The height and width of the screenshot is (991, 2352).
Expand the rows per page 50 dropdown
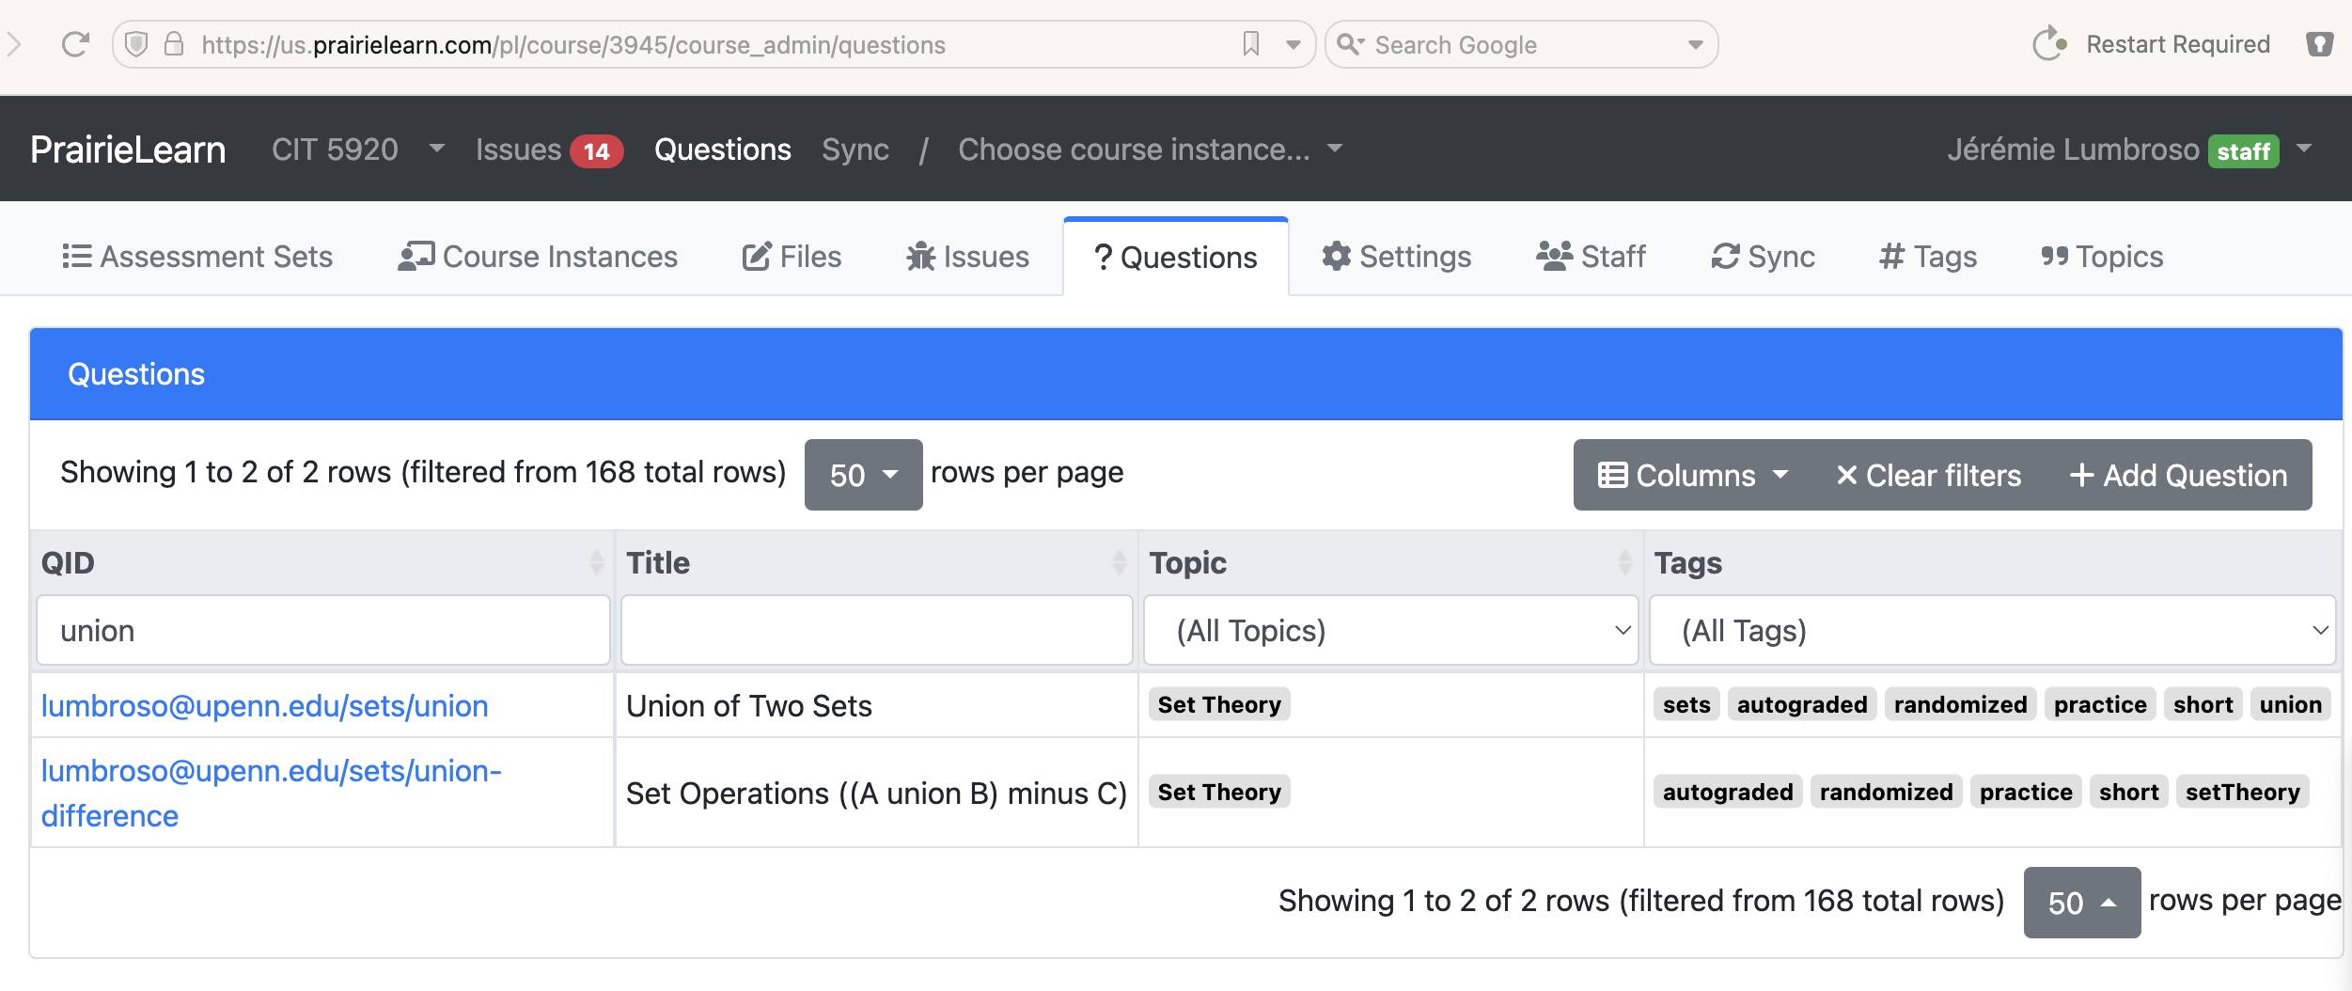pyautogui.click(x=861, y=475)
